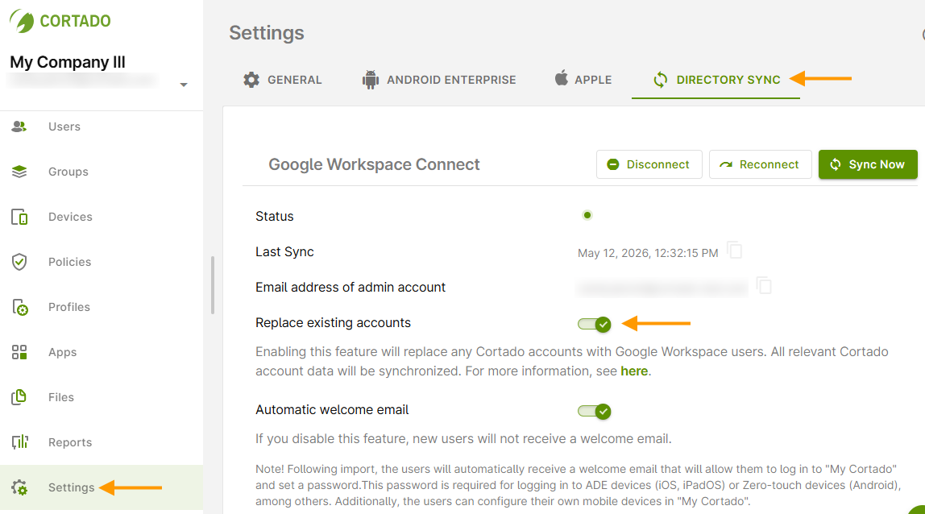Click the Apple logo icon

[561, 78]
